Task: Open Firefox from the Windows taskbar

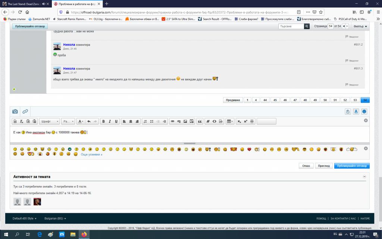Action: coord(84,235)
